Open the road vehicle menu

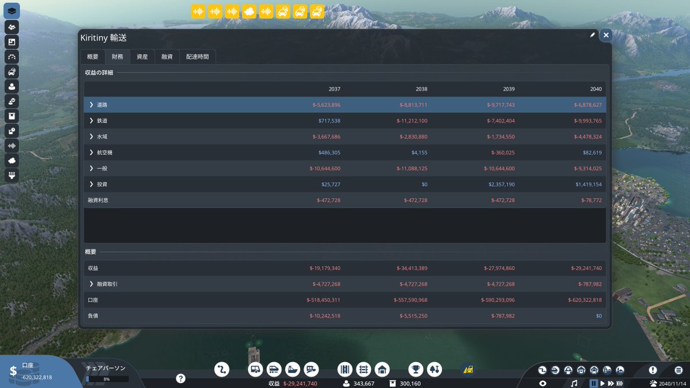coord(255,369)
